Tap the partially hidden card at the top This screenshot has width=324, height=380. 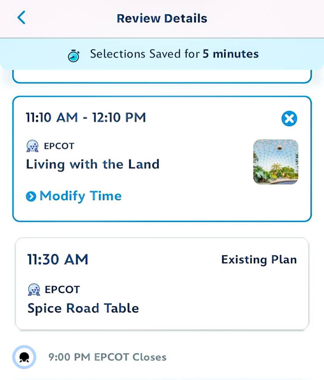pos(162,77)
